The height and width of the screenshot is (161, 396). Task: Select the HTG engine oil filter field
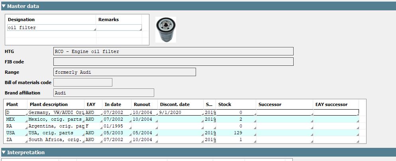pos(173,51)
